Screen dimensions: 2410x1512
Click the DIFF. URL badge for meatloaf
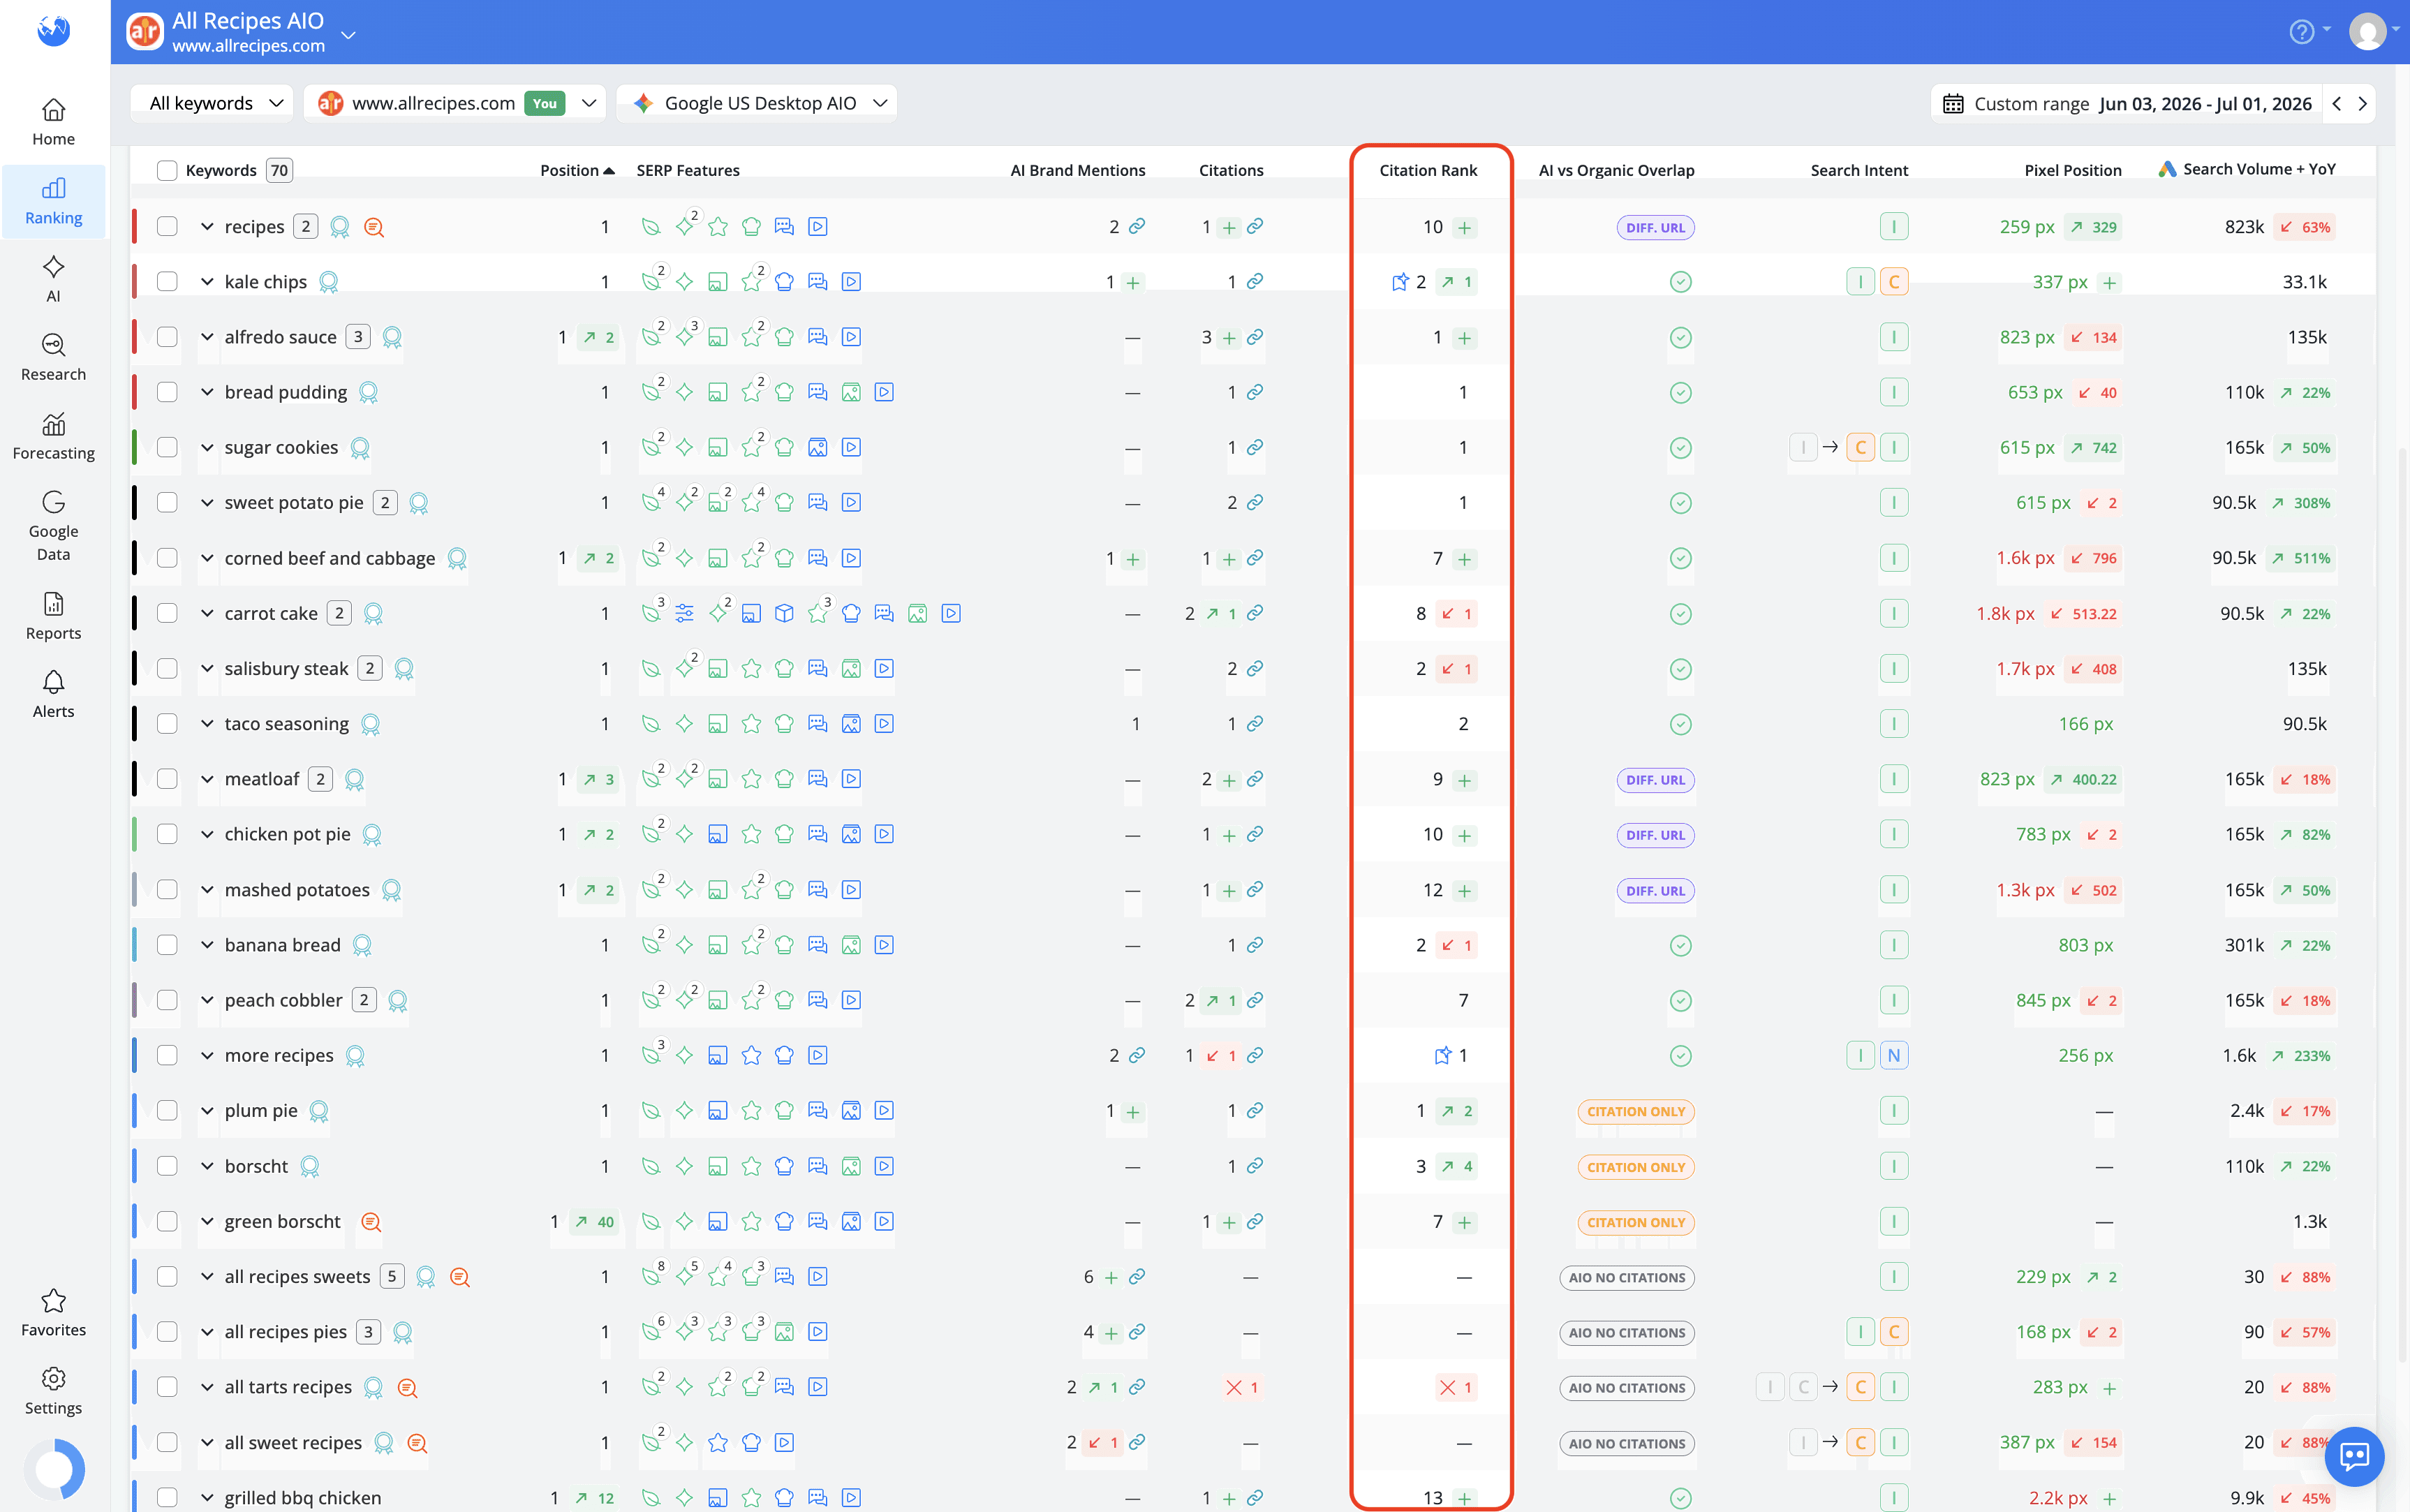[x=1655, y=780]
